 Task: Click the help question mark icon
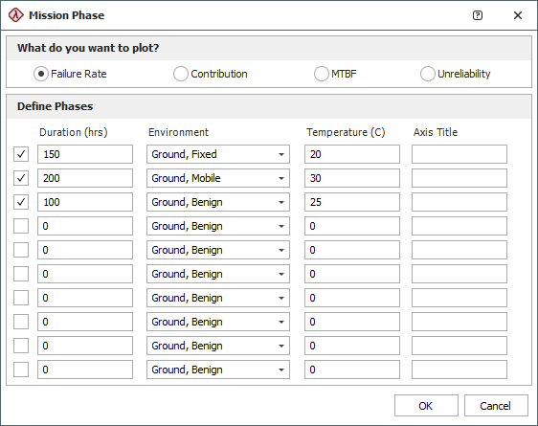pos(478,15)
